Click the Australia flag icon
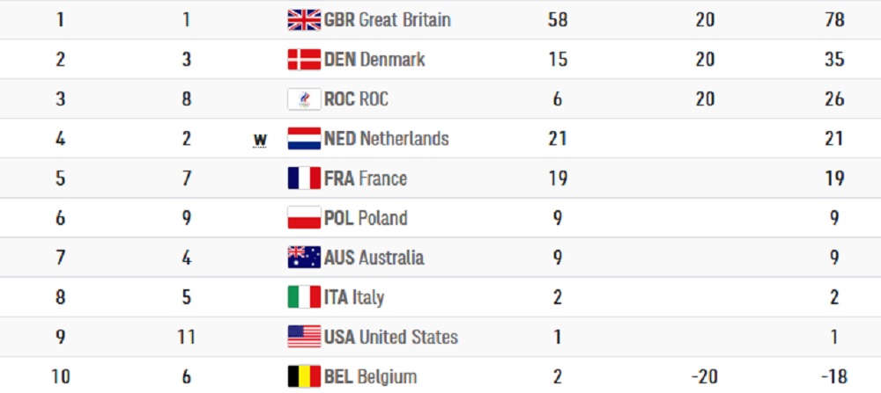 304,258
